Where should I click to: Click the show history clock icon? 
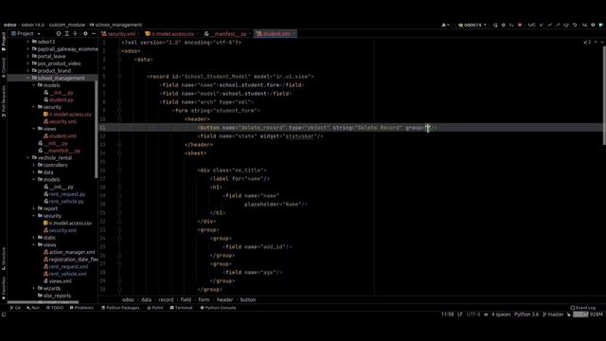(566, 26)
